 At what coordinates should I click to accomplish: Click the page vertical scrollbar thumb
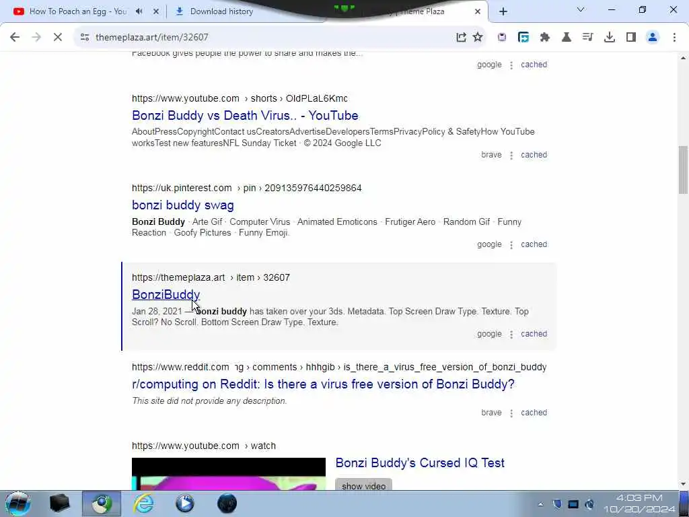683,170
